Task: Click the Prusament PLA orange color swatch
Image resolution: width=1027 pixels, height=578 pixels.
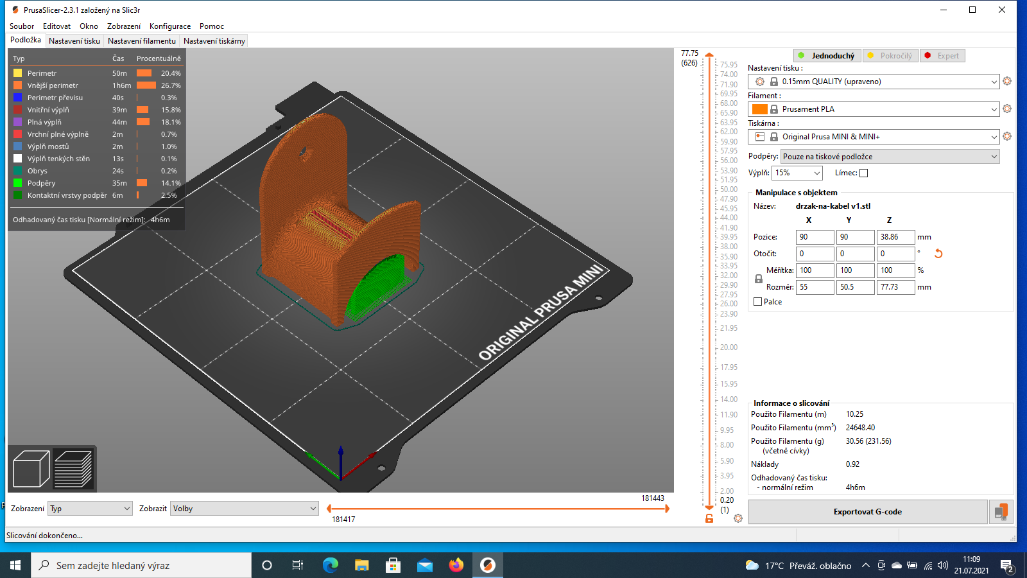Action: click(x=760, y=109)
